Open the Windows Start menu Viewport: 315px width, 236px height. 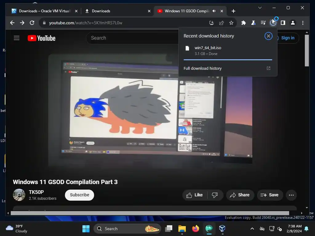point(86,229)
